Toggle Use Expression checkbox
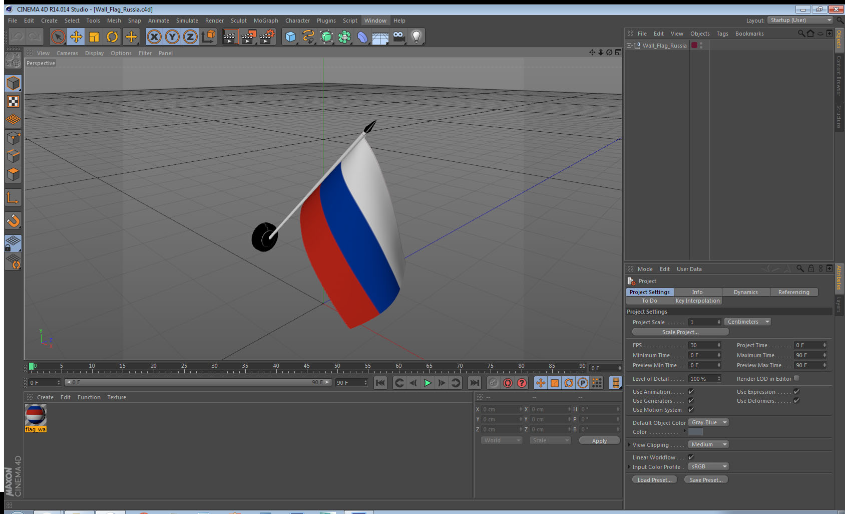This screenshot has height=514, width=845. tap(796, 391)
